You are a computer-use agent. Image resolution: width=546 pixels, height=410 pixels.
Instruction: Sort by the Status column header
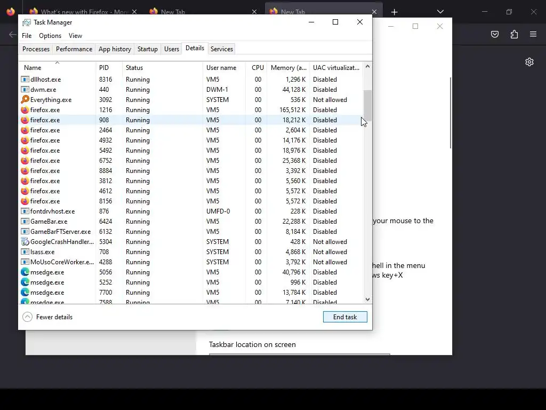[x=162, y=68]
